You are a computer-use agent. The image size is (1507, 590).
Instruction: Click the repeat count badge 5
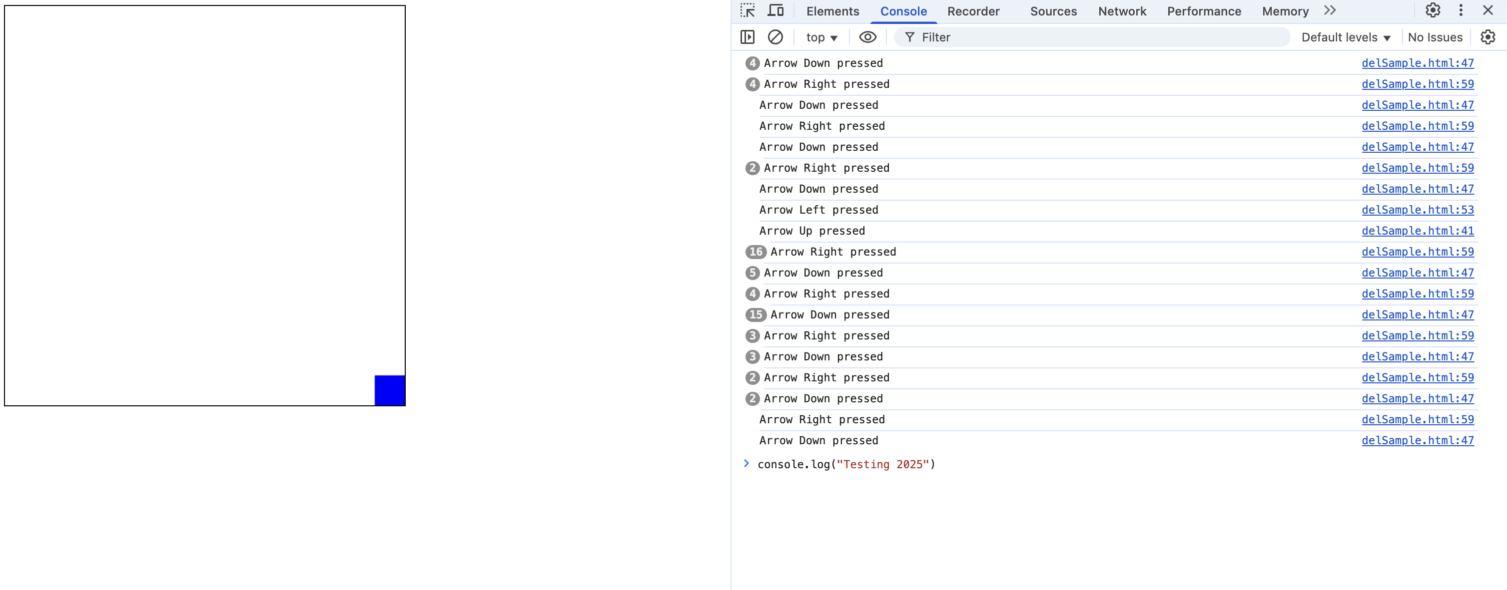click(753, 273)
